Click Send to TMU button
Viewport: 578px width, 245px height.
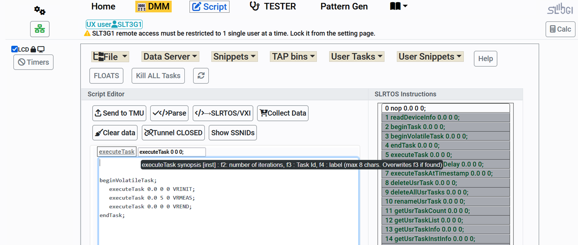tap(119, 113)
